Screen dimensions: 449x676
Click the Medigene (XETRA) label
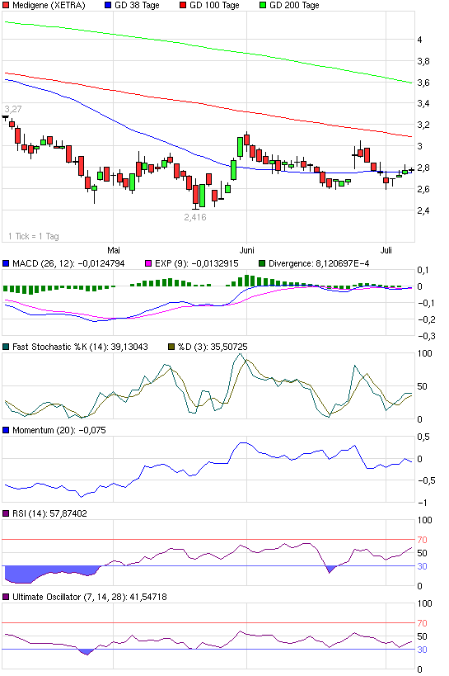(49, 5)
